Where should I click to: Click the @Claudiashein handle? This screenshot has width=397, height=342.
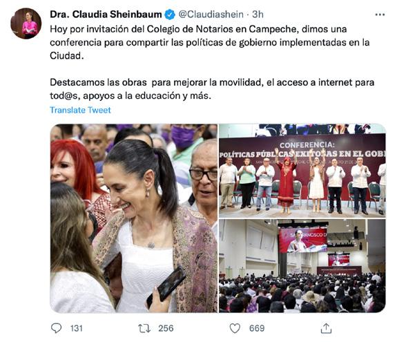click(x=211, y=15)
